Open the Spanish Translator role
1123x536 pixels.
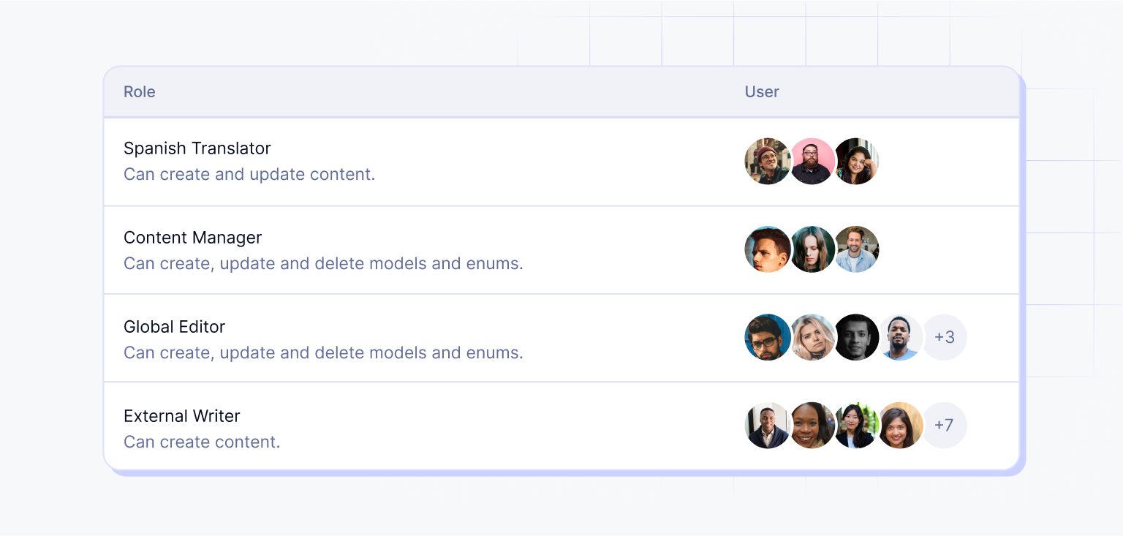(197, 148)
